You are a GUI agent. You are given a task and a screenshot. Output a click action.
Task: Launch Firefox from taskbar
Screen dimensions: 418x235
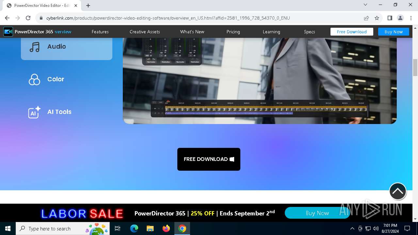[166, 228]
